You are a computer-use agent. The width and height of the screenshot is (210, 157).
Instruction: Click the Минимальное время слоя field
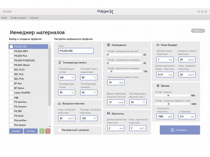click(x=116, y=82)
